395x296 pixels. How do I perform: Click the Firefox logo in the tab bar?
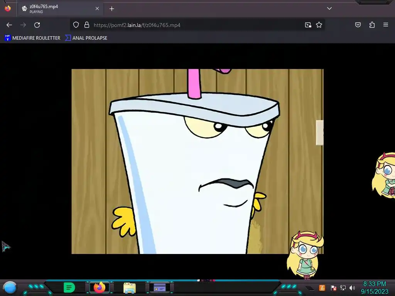(x=8, y=8)
